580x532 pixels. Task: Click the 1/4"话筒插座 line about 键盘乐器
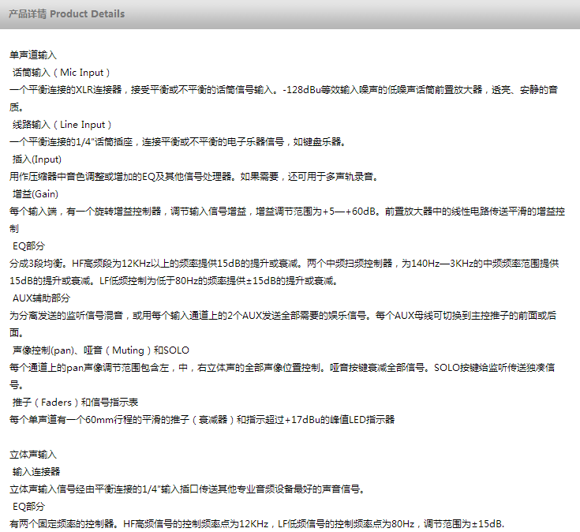pyautogui.click(x=178, y=142)
